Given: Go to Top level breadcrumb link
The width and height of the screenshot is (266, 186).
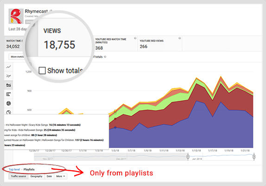Looking at the screenshot, I should point(14,170).
